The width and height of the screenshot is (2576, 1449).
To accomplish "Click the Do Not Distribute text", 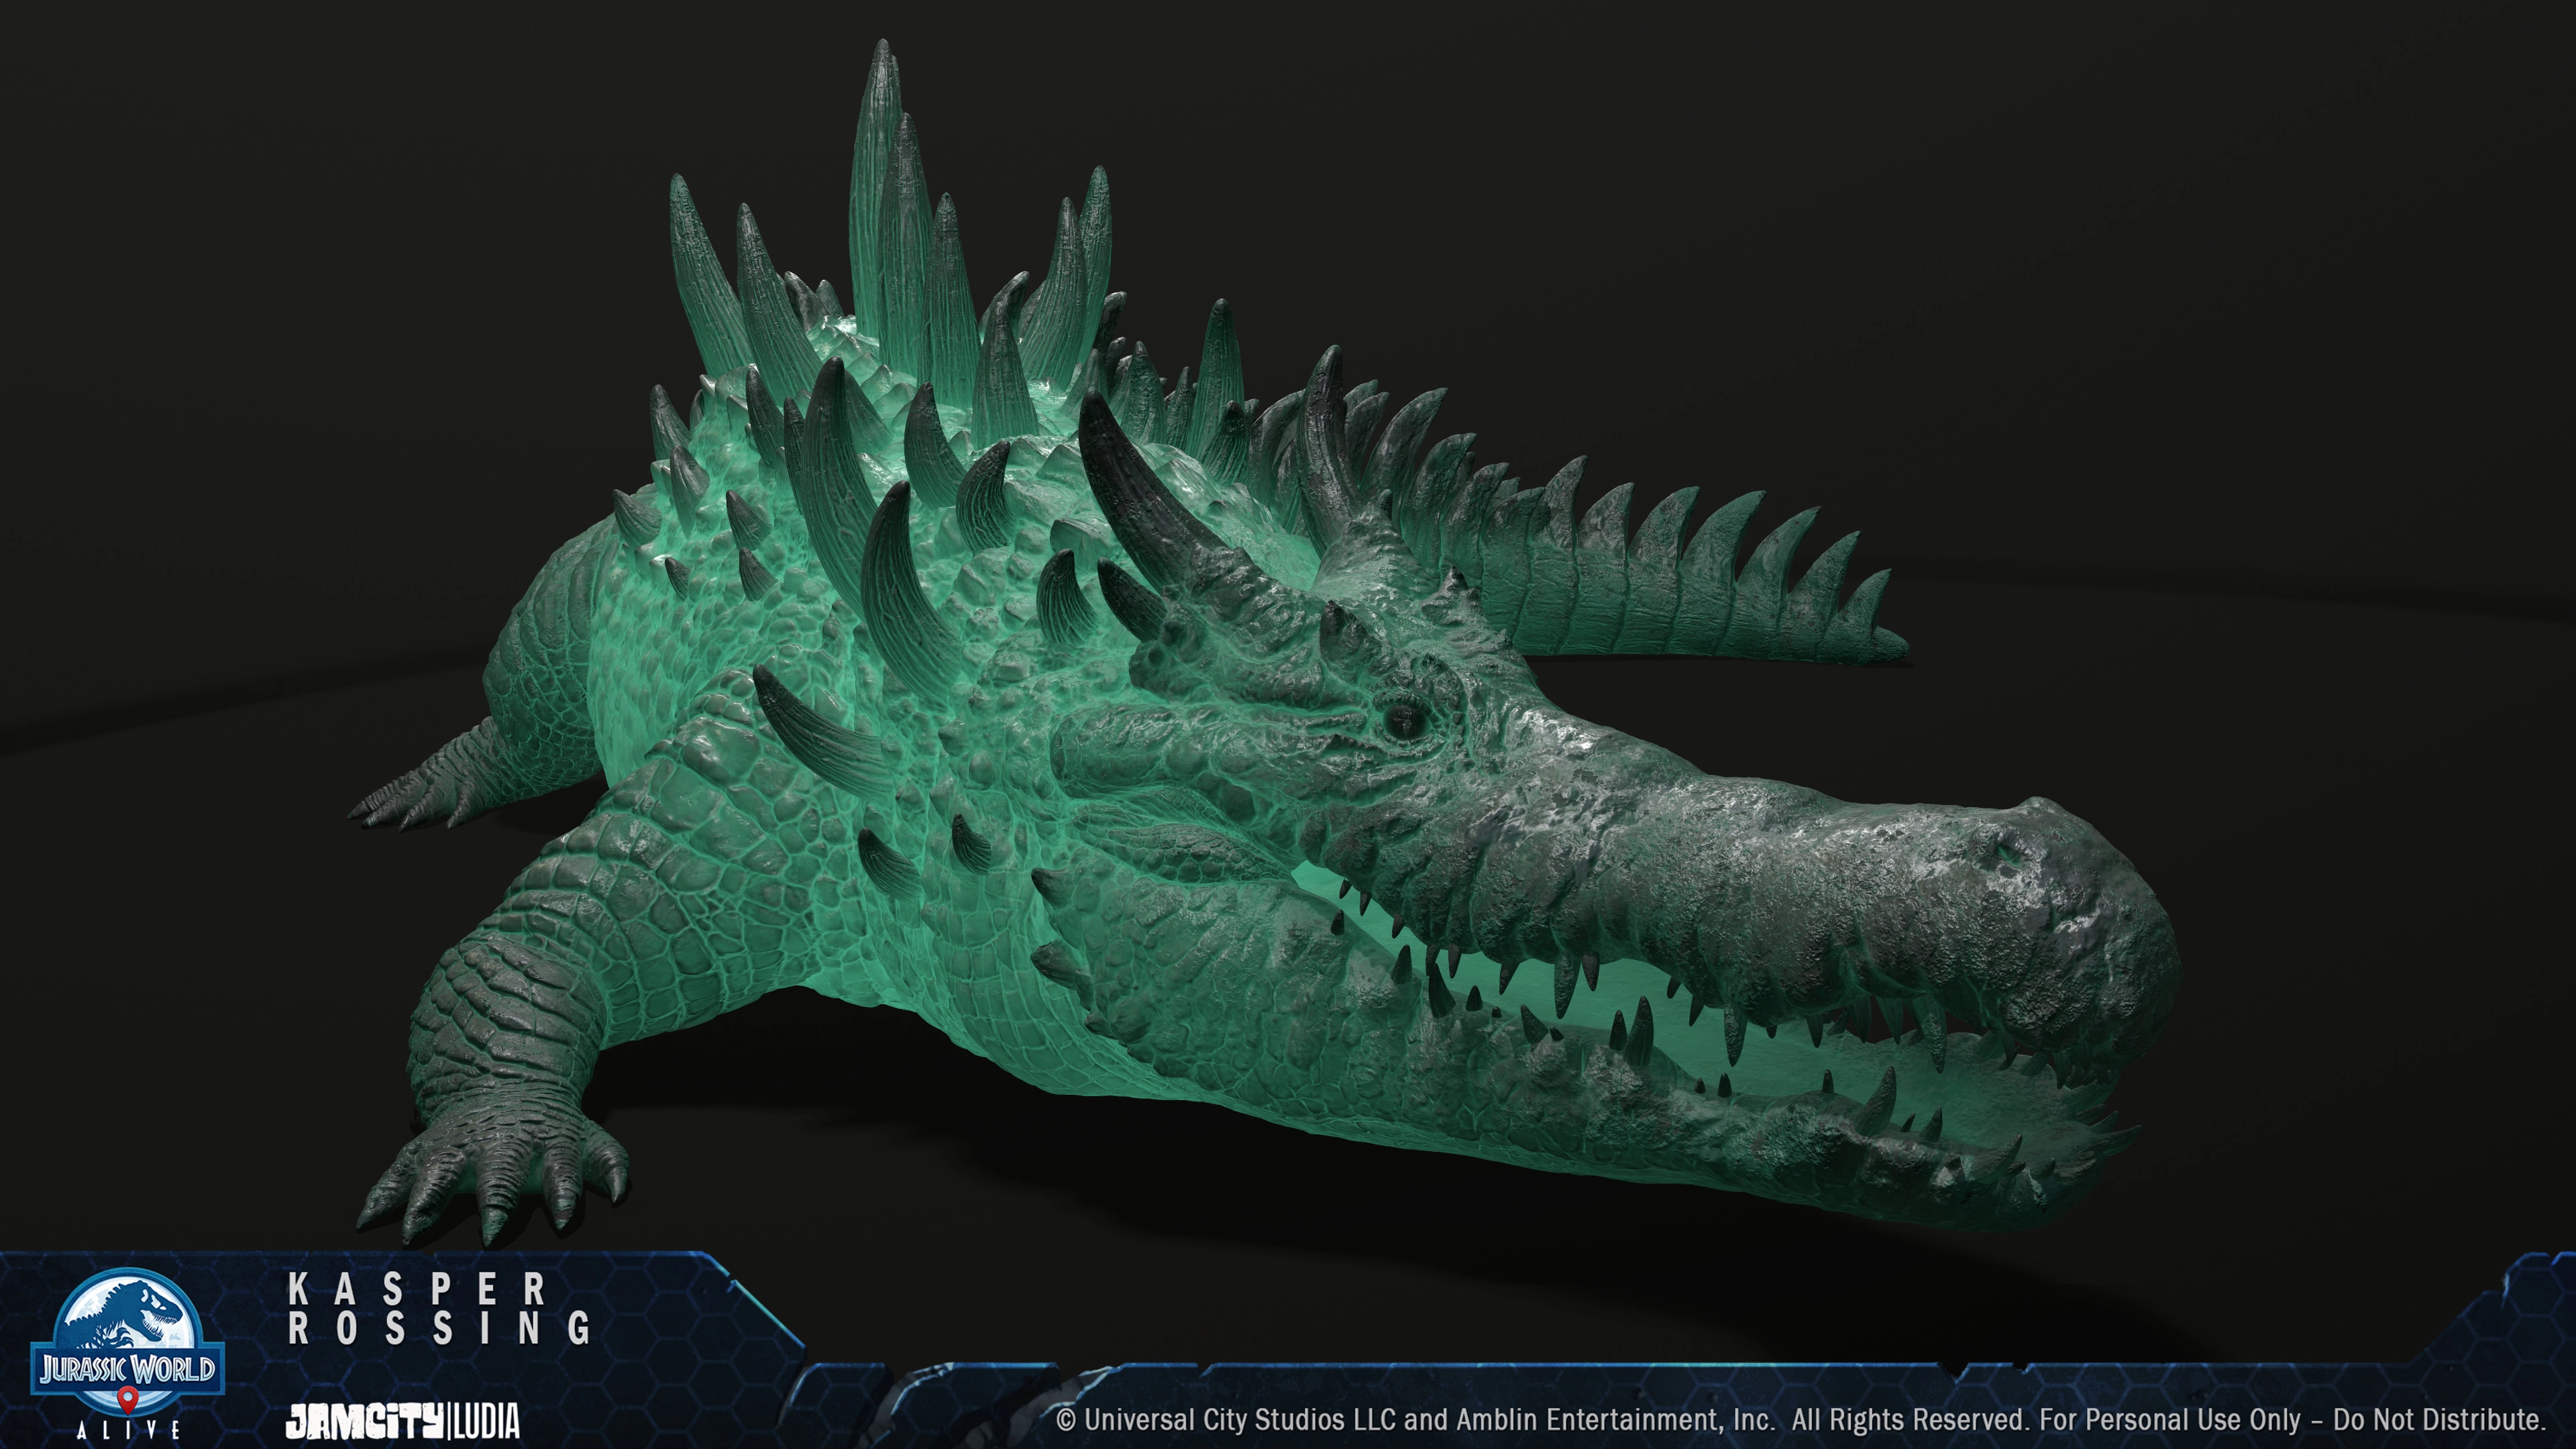I will click(2438, 1420).
